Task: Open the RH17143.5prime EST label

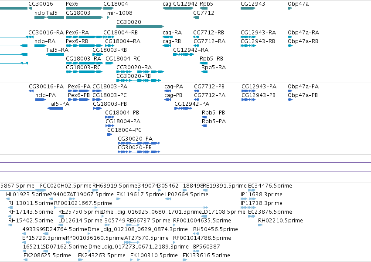Action: [31, 212]
